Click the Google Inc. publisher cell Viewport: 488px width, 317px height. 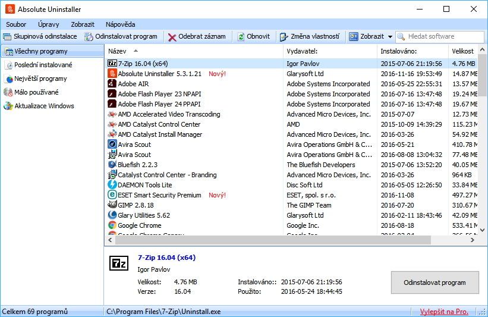tap(303, 225)
